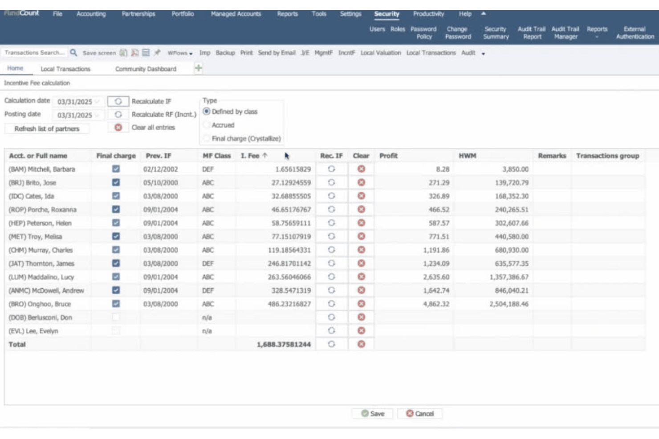Switch to the Community Dashboard tab
Viewport: 659px width, 439px height.
(146, 69)
